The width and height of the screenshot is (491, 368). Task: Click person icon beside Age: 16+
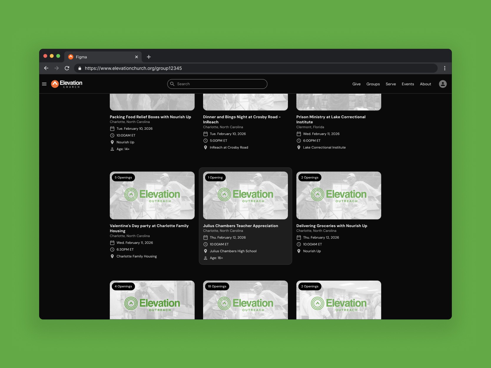pyautogui.click(x=205, y=258)
